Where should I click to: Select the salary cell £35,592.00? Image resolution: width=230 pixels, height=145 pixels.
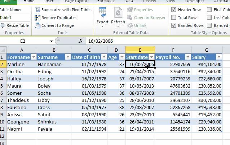coord(207,93)
